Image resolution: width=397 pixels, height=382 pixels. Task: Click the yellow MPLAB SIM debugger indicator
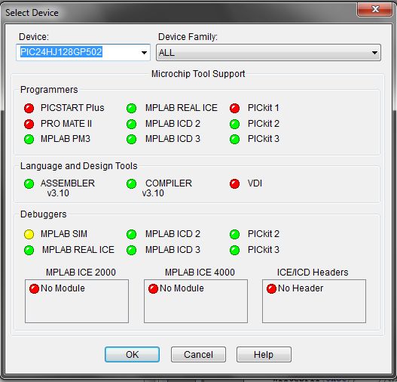(x=29, y=234)
